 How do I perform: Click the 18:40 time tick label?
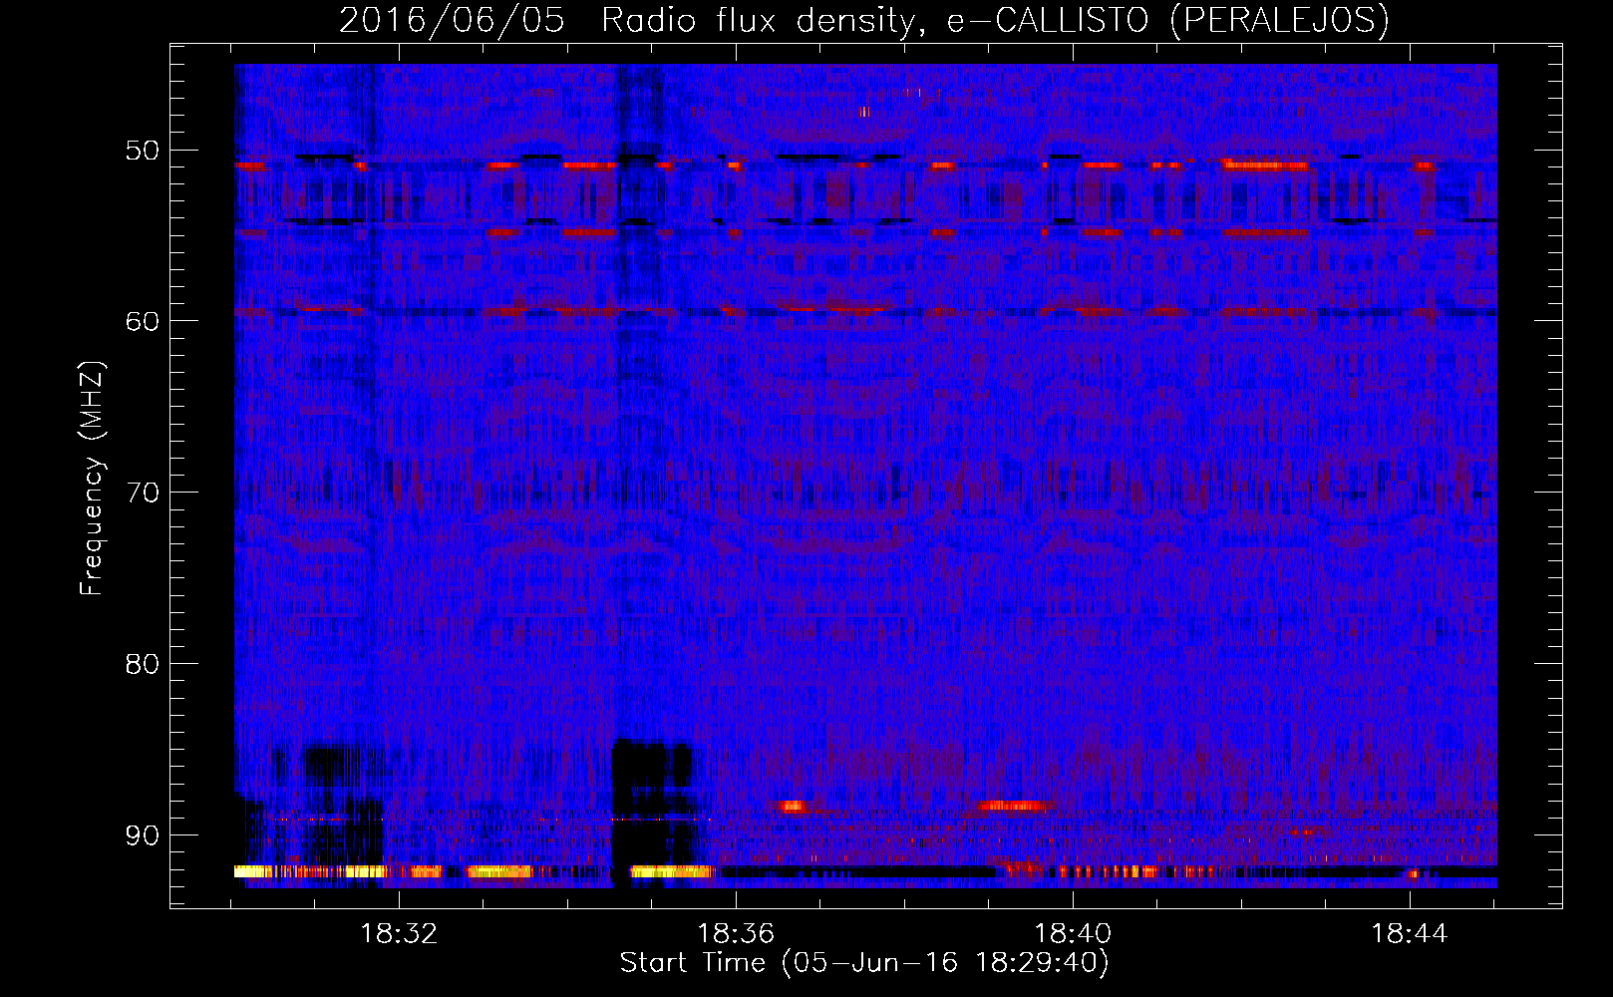(1073, 933)
